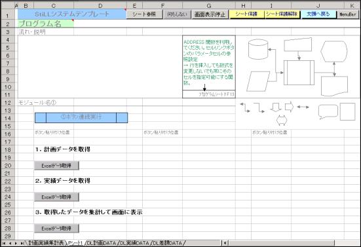This screenshot has width=361, height=247.
Task: Select the parallelogram data shape
Action: 258,81
